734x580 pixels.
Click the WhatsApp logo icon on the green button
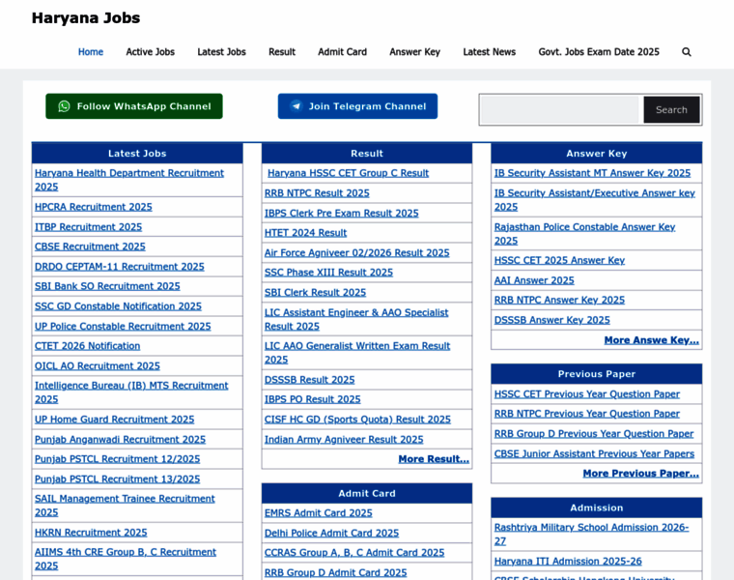pos(64,106)
